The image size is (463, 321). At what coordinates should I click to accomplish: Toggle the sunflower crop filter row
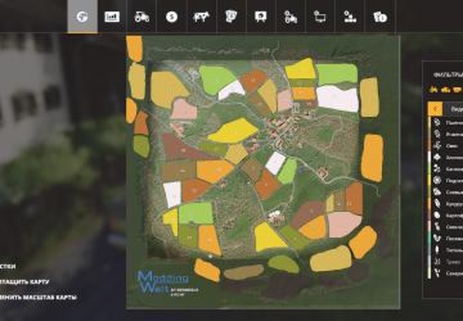(447, 181)
